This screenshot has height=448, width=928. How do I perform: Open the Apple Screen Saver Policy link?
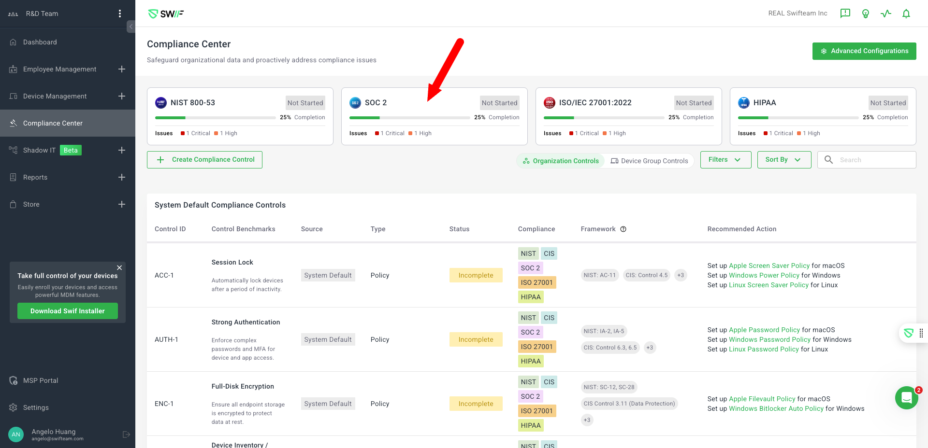pyautogui.click(x=769, y=266)
